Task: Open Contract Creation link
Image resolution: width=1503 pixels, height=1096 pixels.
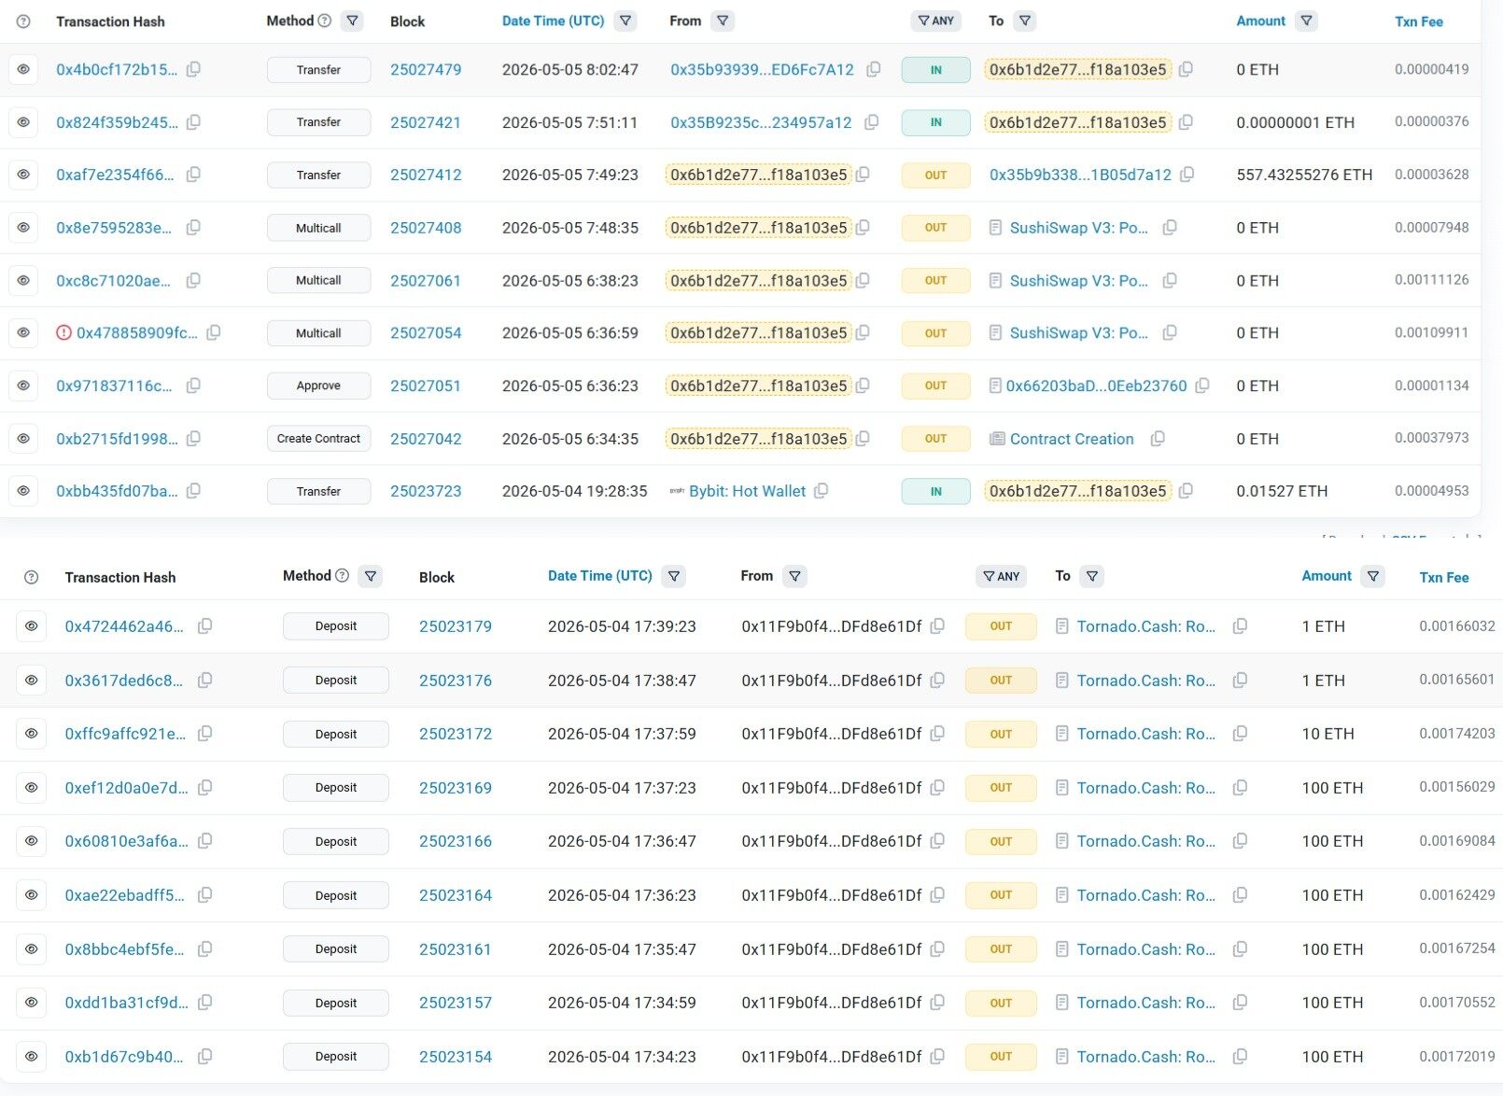Action: 1072,439
